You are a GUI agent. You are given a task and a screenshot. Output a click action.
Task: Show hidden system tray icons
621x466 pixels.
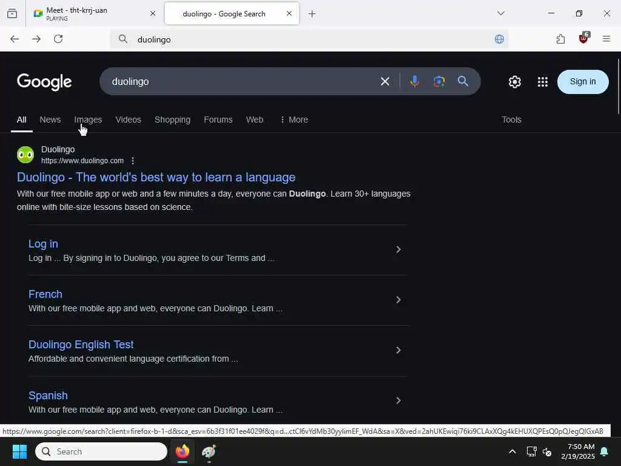pyautogui.click(x=512, y=451)
